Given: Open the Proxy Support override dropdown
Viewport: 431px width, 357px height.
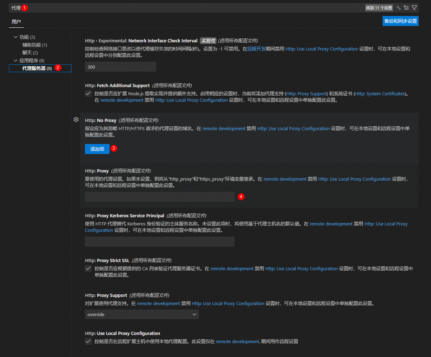Looking at the screenshot, I should tap(142, 314).
